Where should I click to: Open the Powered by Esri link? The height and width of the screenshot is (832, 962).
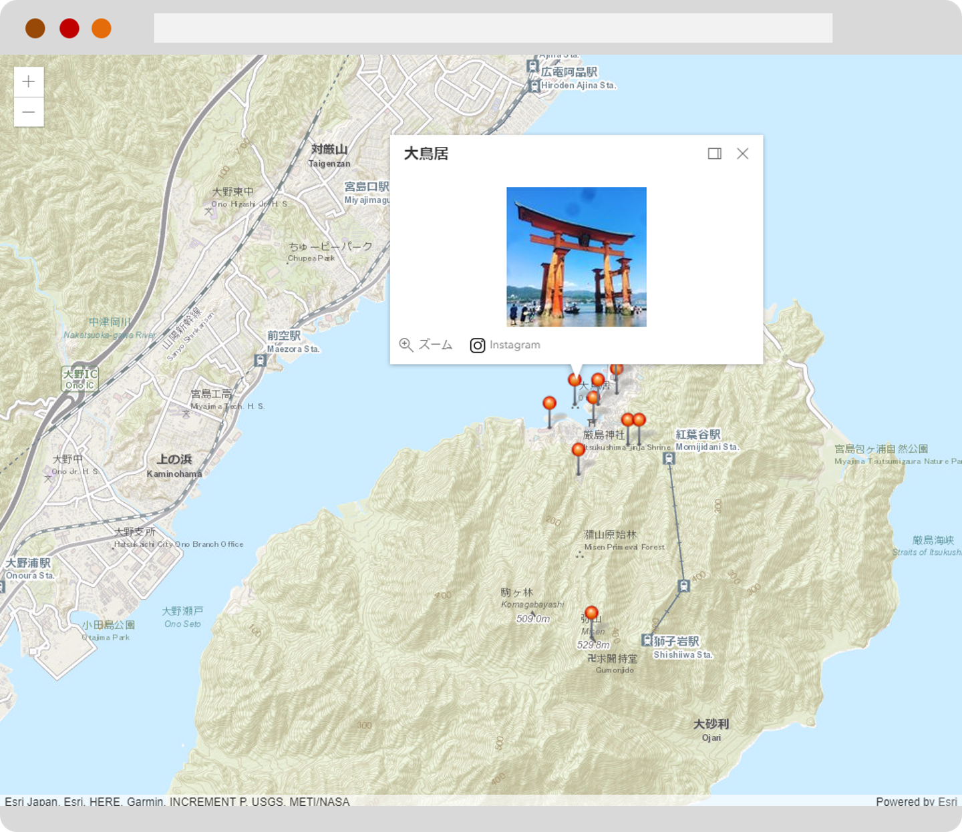917,801
